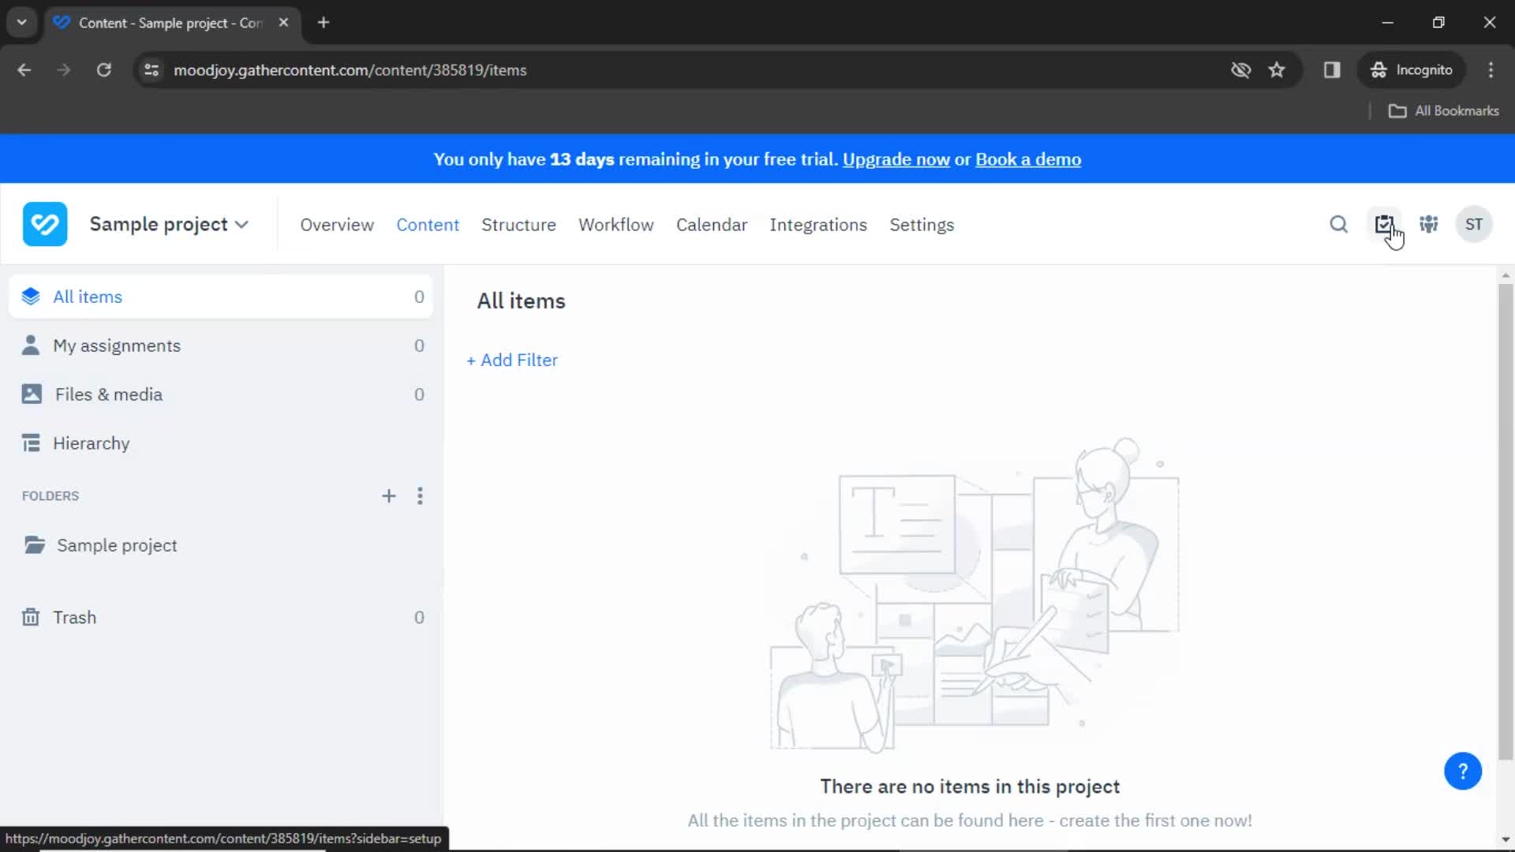Click the notification/clipboard icon top right

click(1384, 224)
